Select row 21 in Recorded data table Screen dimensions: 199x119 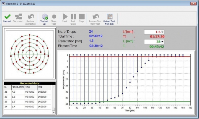(x=28, y=92)
